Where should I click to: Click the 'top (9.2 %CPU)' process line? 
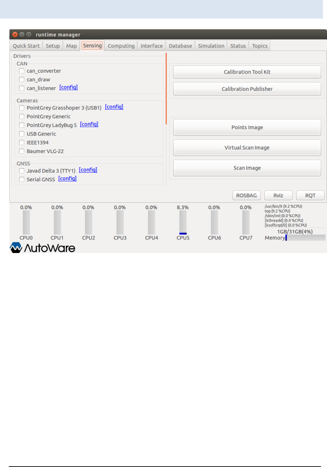277,211
